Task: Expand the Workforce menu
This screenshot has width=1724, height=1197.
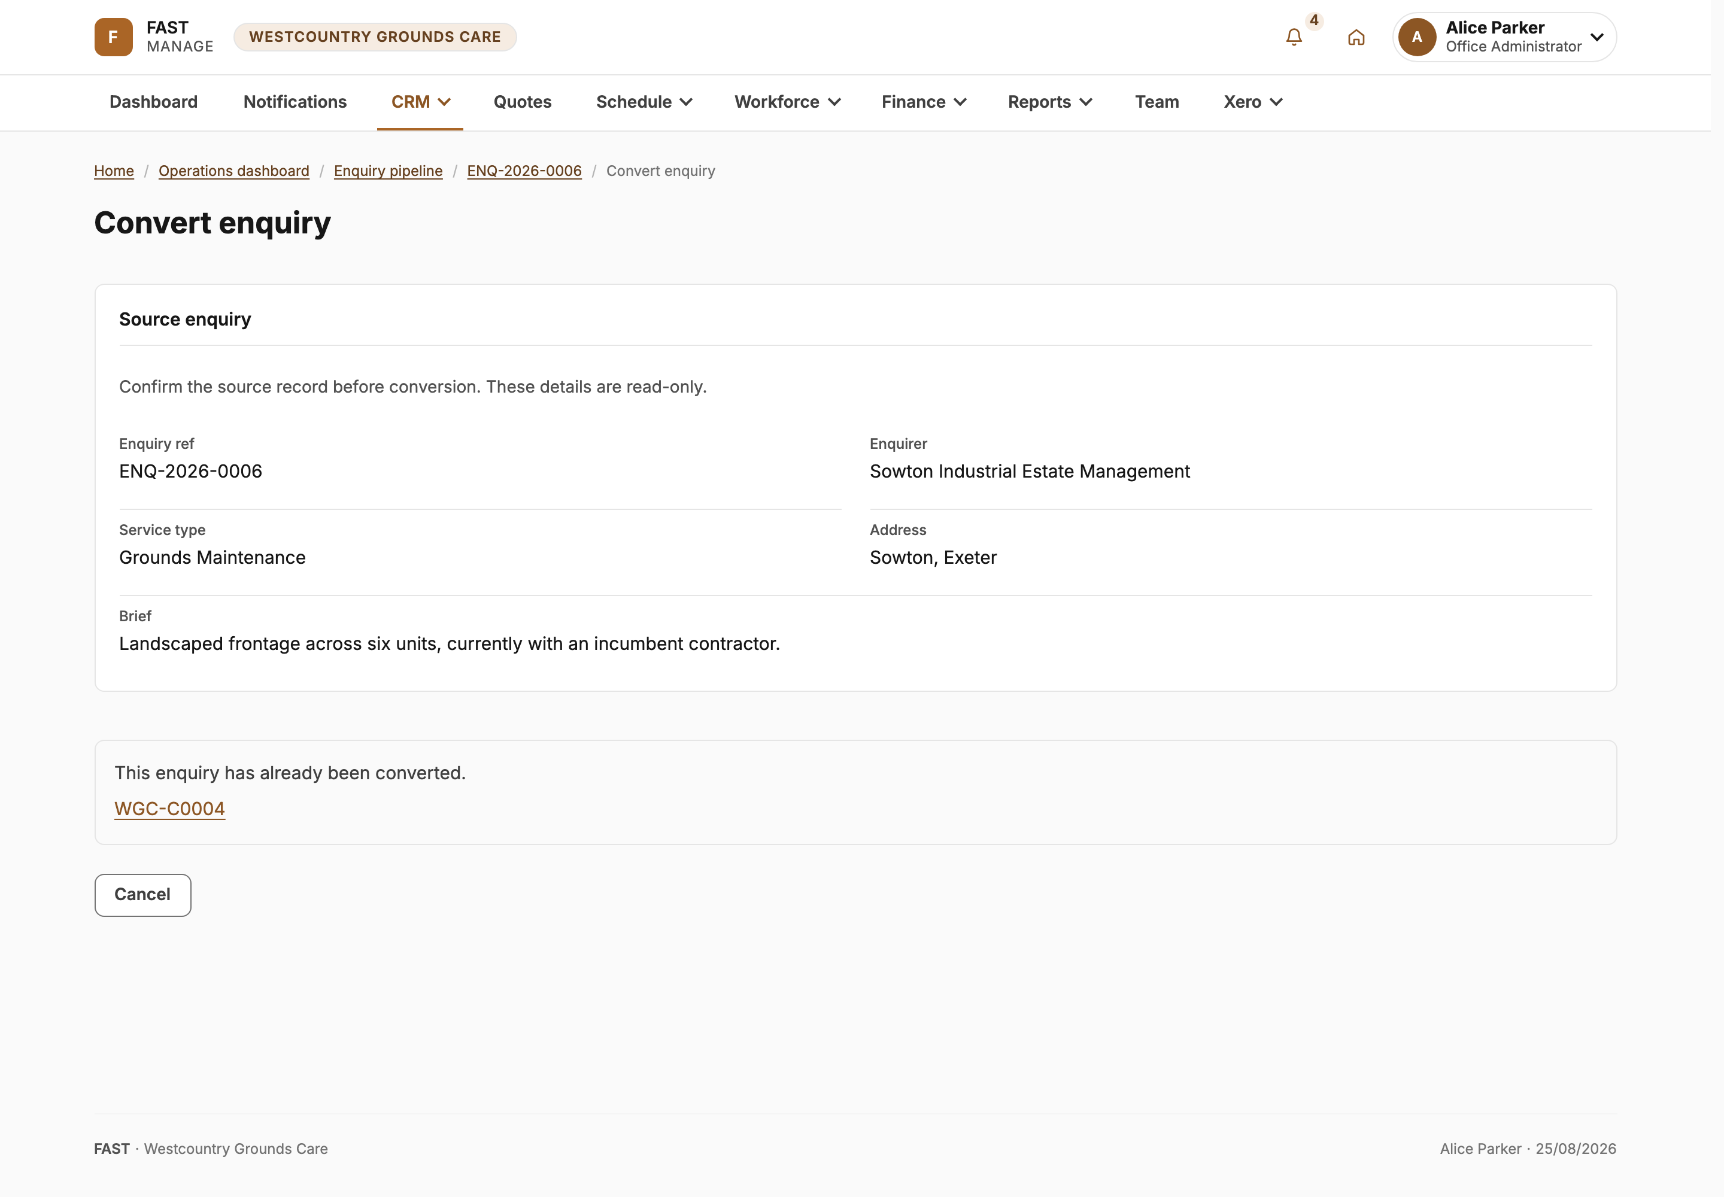Action: (787, 102)
